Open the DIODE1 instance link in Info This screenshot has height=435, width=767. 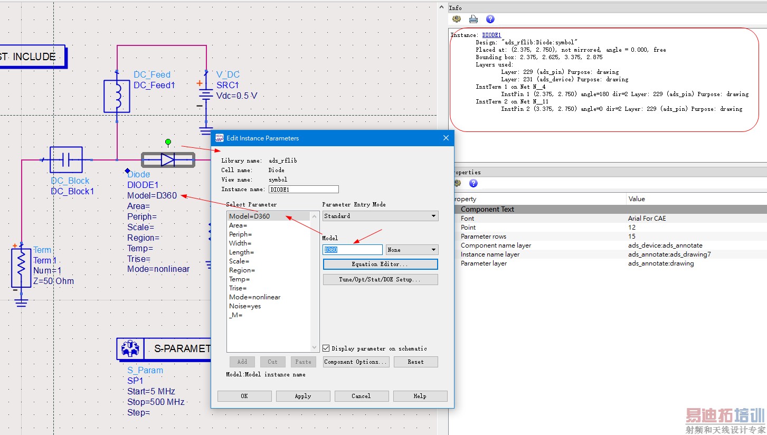[491, 35]
